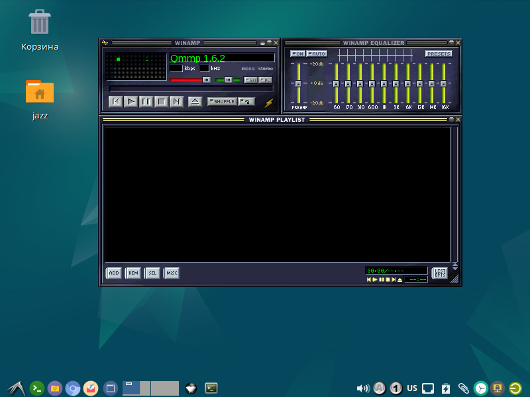Open the mail client taskbar icon
The width and height of the screenshot is (530, 397).
91,388
